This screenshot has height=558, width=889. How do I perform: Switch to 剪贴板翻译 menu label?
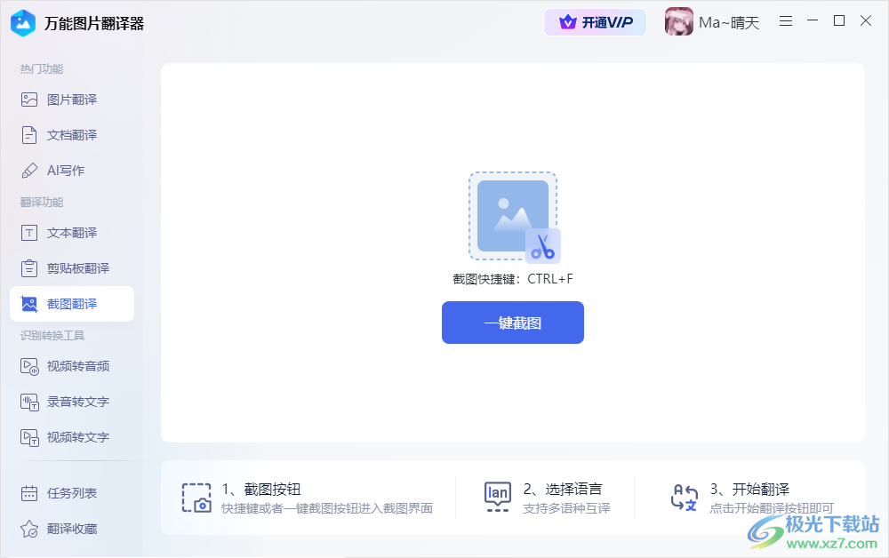[x=78, y=268]
